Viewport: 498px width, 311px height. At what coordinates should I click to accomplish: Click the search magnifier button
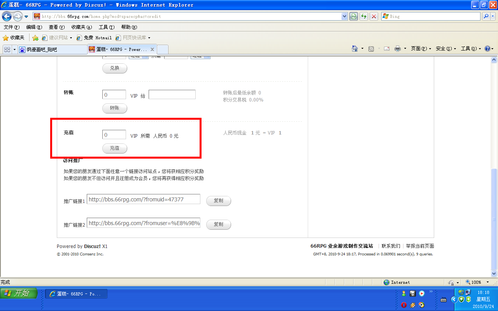(x=486, y=16)
